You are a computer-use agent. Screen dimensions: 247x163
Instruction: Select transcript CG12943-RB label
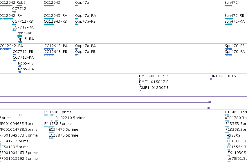click(55, 22)
